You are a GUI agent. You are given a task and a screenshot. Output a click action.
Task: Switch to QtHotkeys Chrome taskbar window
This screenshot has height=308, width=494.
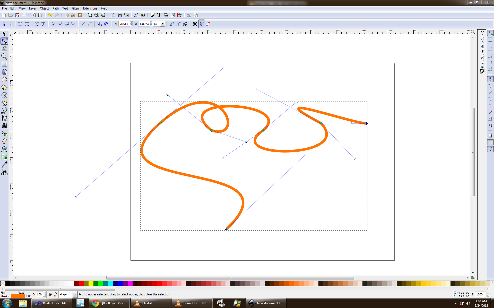pos(109,303)
